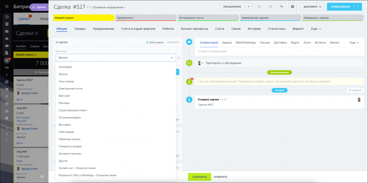The image size is (368, 183).
Task: Close the СДЕЛКА slider tab
Action: point(33,7)
